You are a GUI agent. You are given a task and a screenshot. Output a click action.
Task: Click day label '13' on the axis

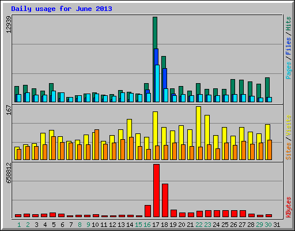tap(121, 225)
